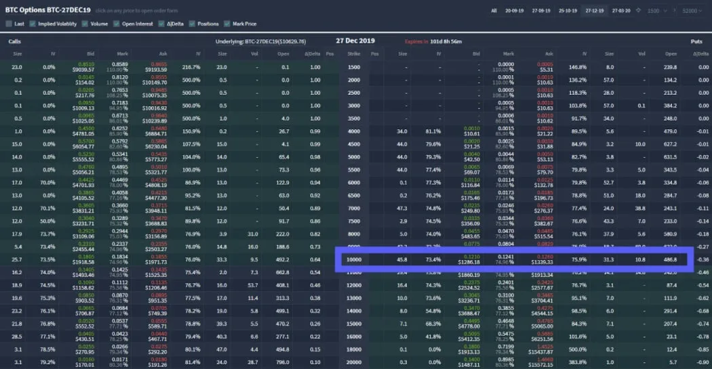
Task: Click put bid price $10.61
Action: 472,134
